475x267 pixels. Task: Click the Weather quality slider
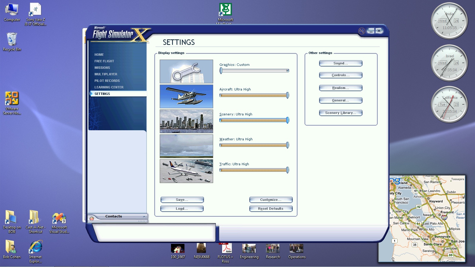click(254, 145)
